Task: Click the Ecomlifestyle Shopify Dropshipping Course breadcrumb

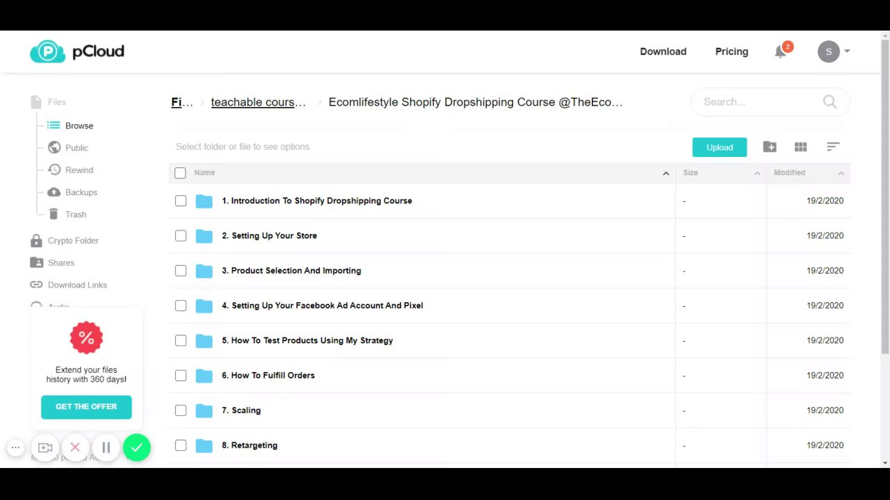Action: pyautogui.click(x=476, y=102)
